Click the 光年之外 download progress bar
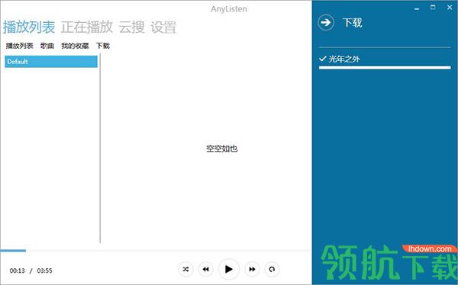This screenshot has height=285, width=458. coord(385,68)
